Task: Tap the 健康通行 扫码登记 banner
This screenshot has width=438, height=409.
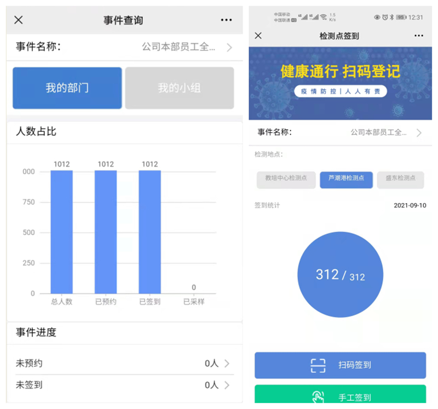Action: click(x=340, y=83)
